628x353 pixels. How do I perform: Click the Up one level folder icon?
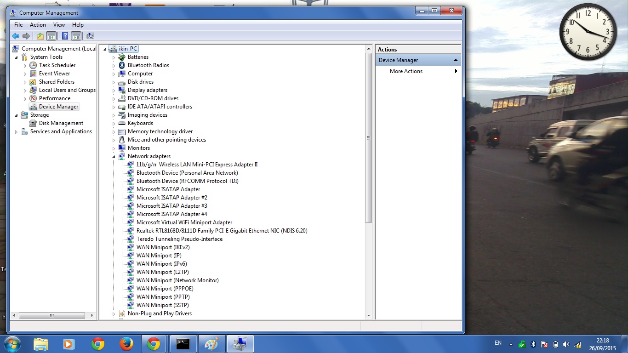[40, 36]
